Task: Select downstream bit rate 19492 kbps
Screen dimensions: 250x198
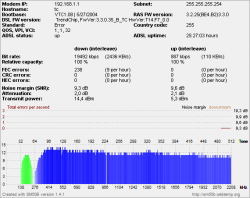Action: (x=86, y=56)
